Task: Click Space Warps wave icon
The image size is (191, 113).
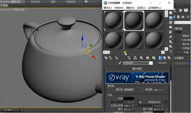Action: [x=188, y=17]
